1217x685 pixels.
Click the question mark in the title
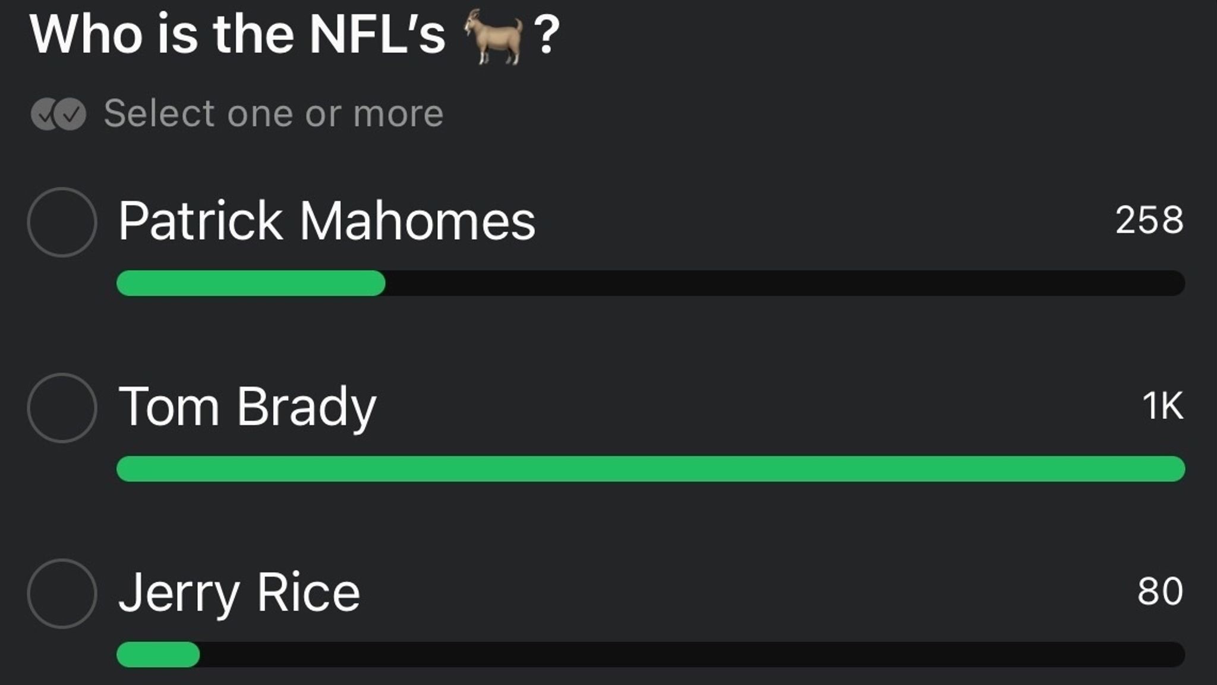tap(548, 36)
